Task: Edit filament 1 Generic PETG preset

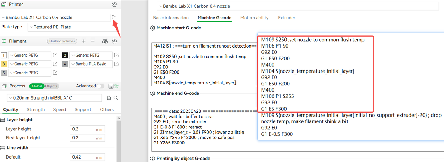Action: tap(55, 55)
